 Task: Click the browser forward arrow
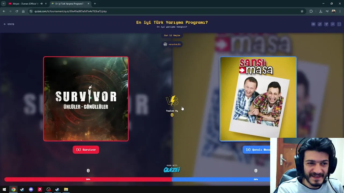click(10, 11)
